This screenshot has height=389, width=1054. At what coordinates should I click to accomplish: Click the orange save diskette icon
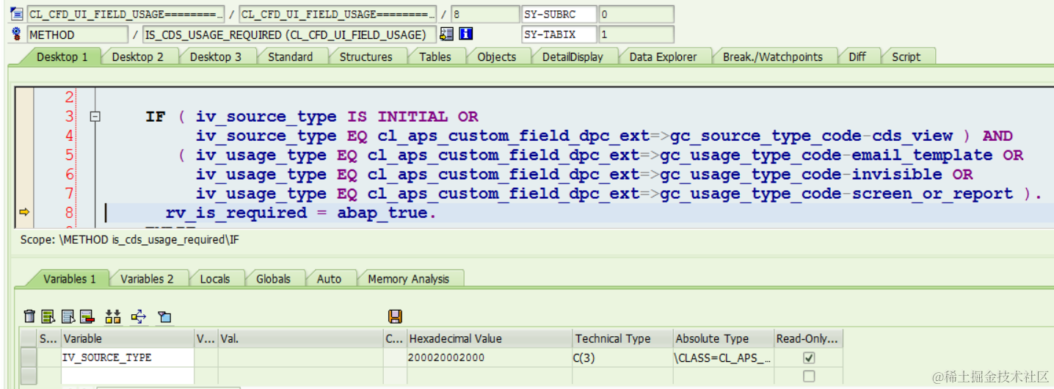[395, 316]
